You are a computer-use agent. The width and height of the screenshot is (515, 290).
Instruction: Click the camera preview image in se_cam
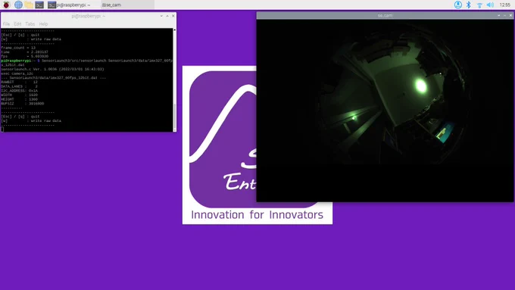385,111
